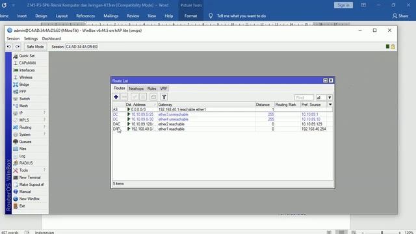Image resolution: width=416 pixels, height=234 pixels.
Task: Open the WinBox Session menu
Action: (x=13, y=39)
